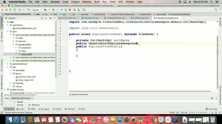222x124 pixels.
Task: Toggle the Device File Explorer panel
Action: click(x=220, y=95)
